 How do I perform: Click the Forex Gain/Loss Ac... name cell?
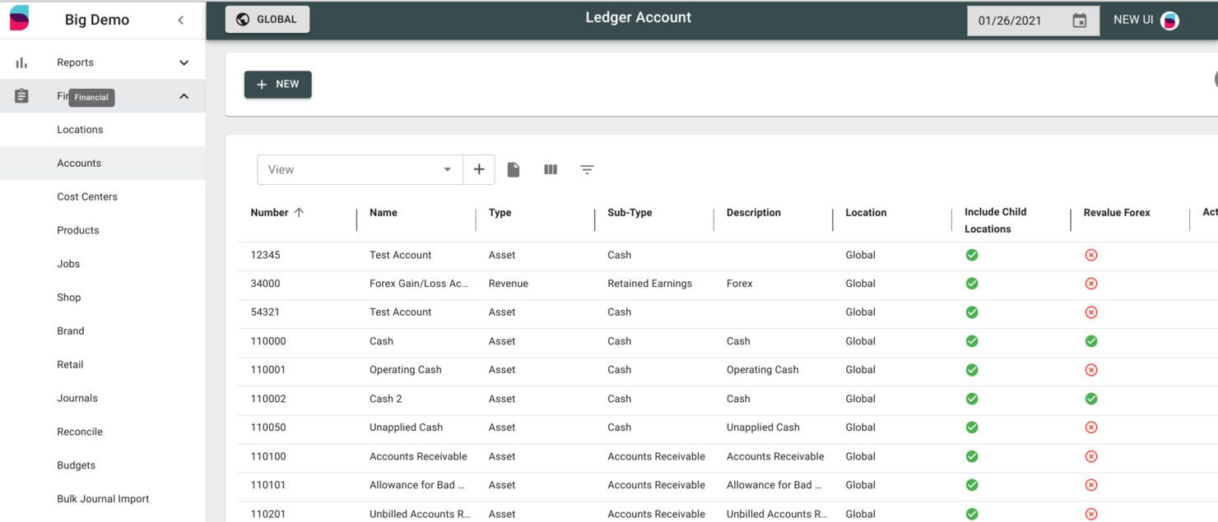tap(419, 284)
